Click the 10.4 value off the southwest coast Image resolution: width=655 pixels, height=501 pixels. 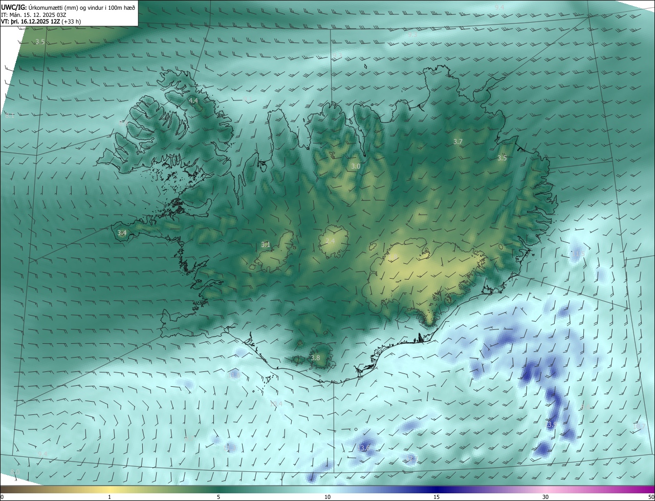coord(276,404)
